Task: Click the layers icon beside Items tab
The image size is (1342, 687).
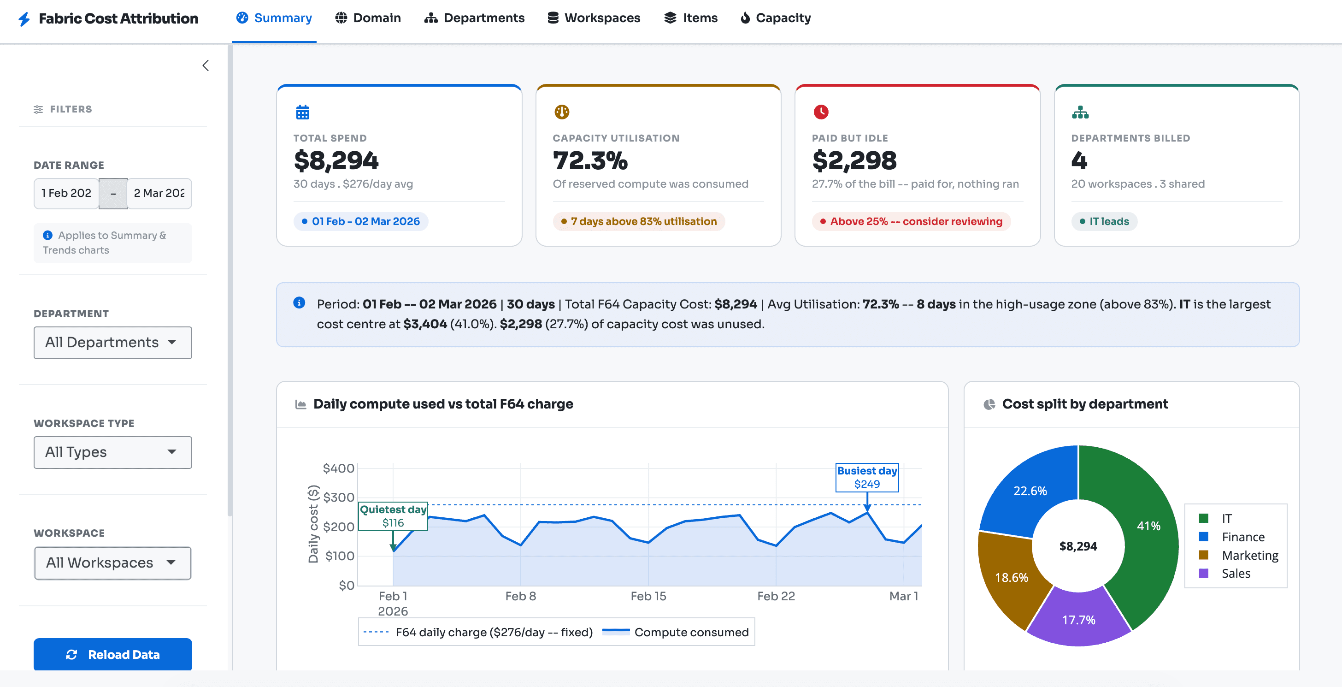Action: pyautogui.click(x=671, y=18)
